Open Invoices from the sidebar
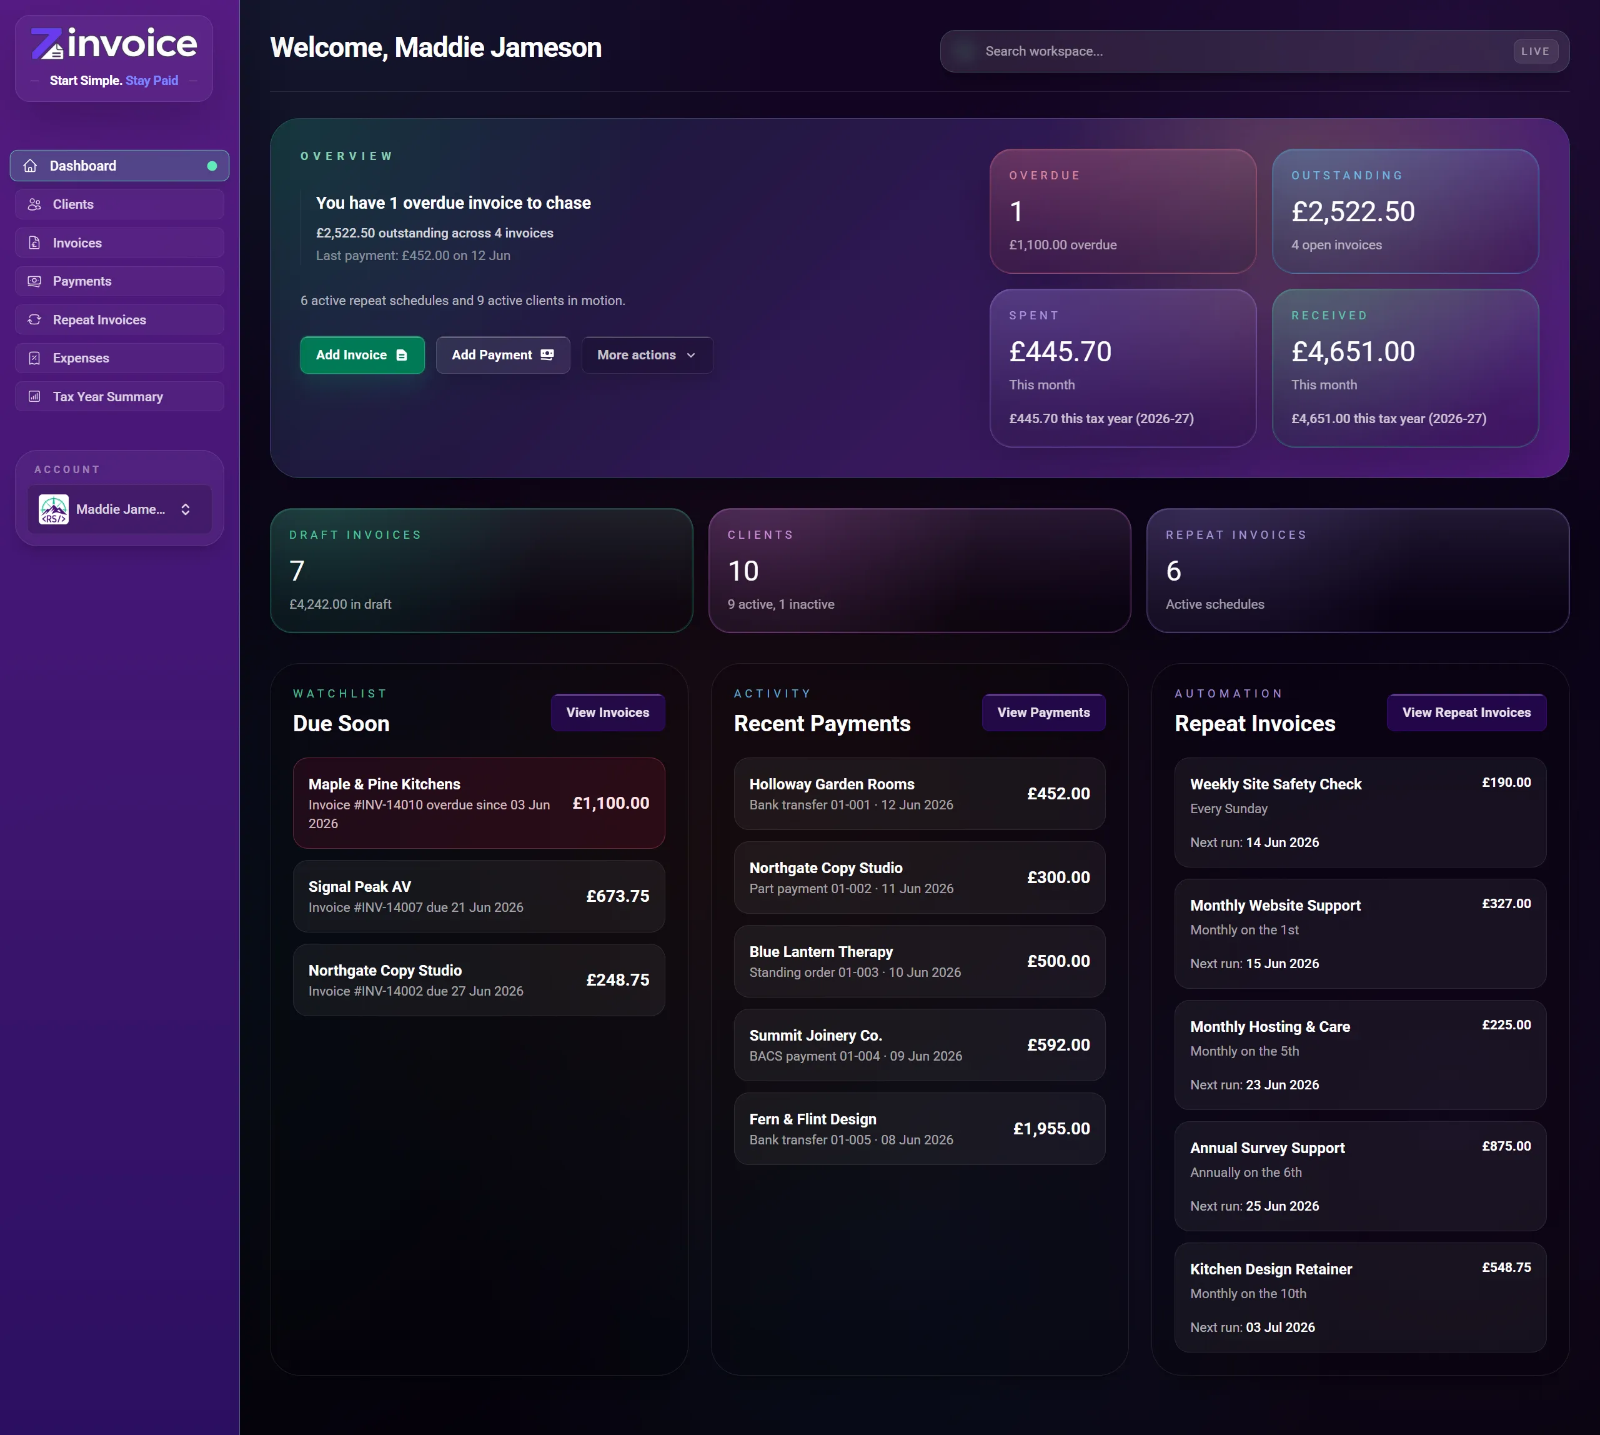The image size is (1600, 1435). click(120, 243)
